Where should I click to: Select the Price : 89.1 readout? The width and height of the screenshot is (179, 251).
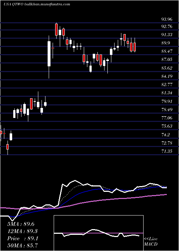click(22, 238)
